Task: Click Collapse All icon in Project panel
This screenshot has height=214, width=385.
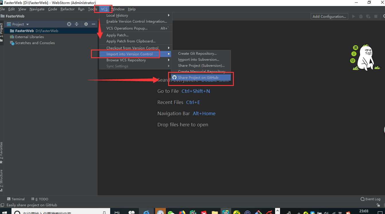Action: point(77,24)
